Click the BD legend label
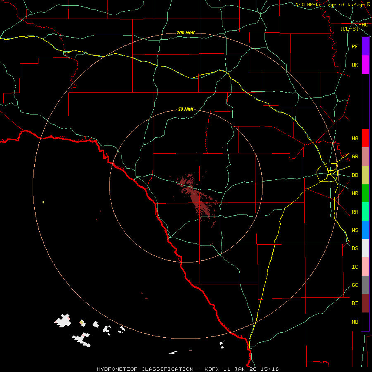 355,175
